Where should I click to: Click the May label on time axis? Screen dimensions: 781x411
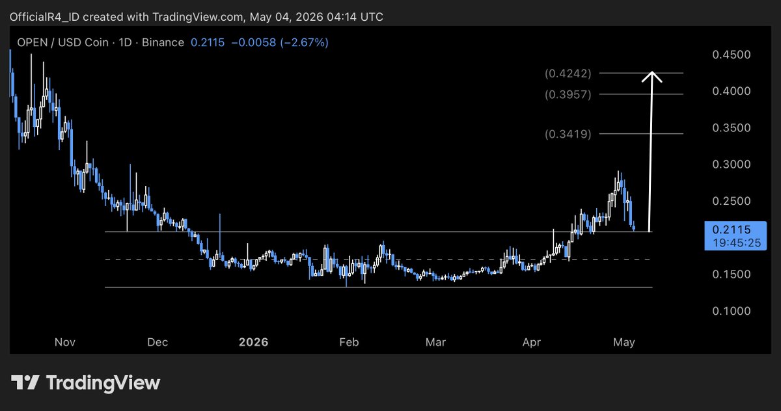click(x=623, y=342)
